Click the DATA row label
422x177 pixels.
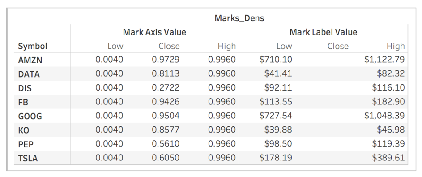pos(29,74)
